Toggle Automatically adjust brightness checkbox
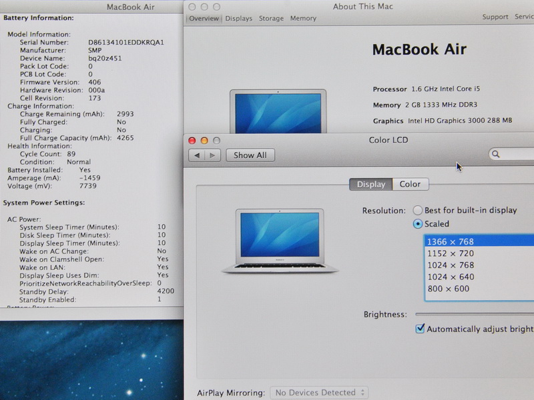Viewport: 534px width, 400px height. [420, 329]
